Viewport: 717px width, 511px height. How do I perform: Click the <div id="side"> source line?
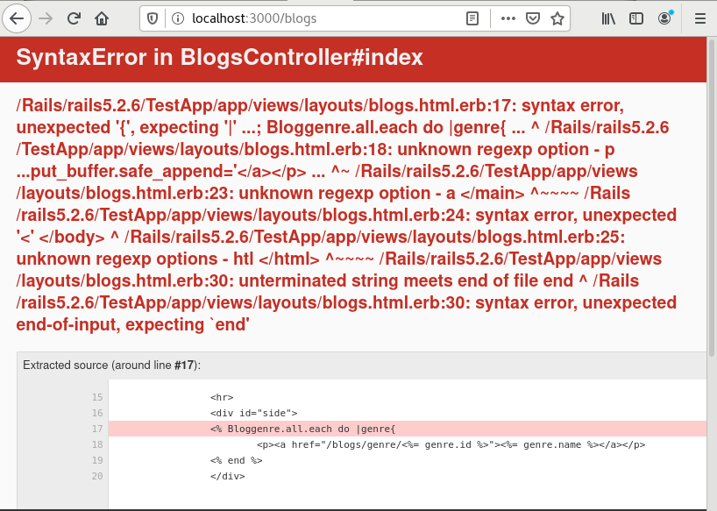(x=254, y=413)
